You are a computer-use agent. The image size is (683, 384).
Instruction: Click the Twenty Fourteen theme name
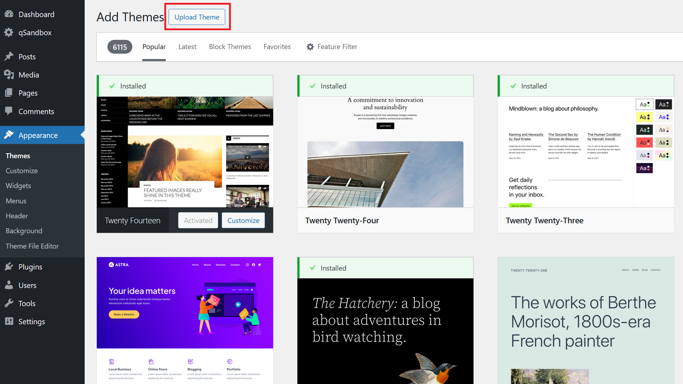133,220
